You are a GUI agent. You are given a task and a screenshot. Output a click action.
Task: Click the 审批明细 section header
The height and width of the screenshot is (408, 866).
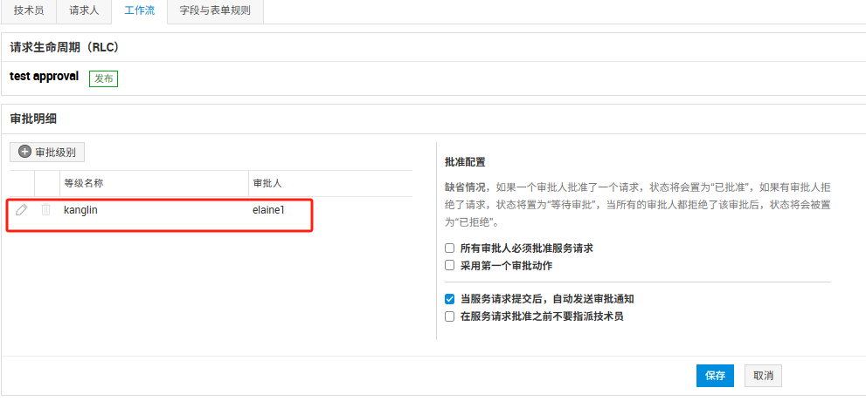[33, 119]
